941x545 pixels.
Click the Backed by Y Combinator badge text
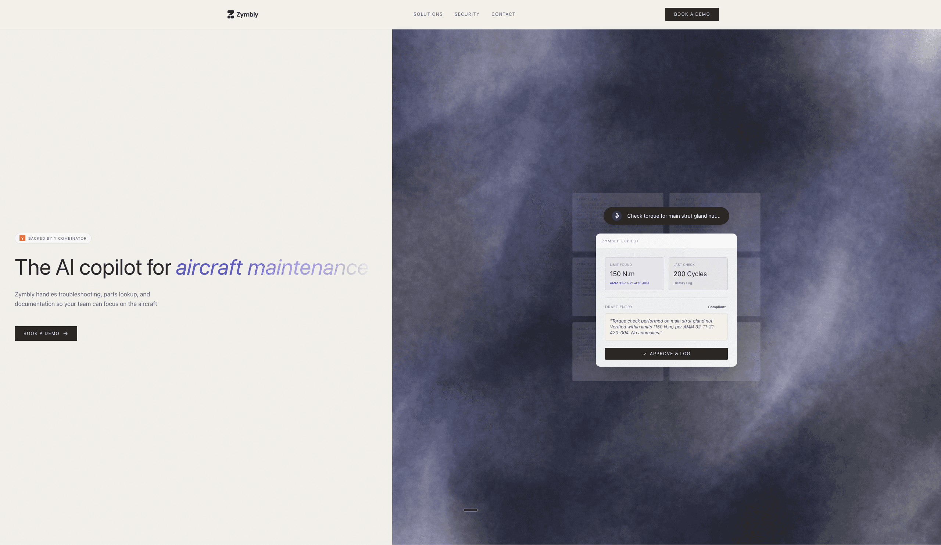coord(57,238)
